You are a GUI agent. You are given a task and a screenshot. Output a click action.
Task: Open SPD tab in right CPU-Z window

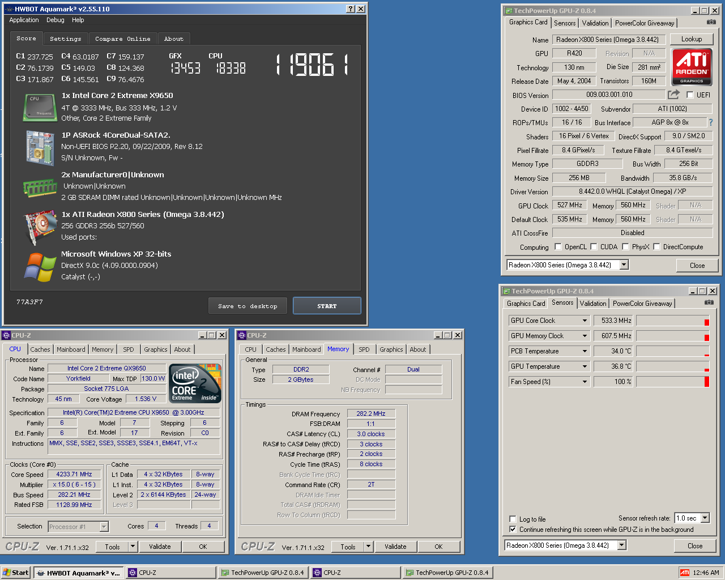364,349
